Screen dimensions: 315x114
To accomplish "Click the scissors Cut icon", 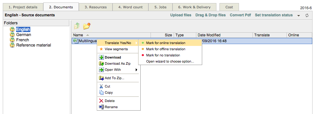I will click(x=101, y=86).
